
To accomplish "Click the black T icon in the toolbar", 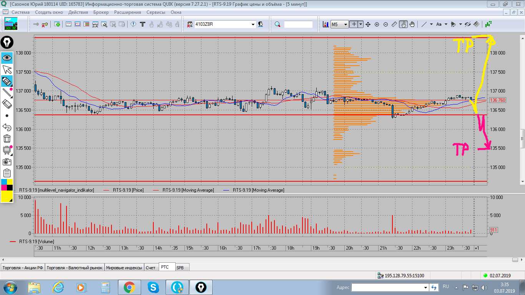I will 143,24.
